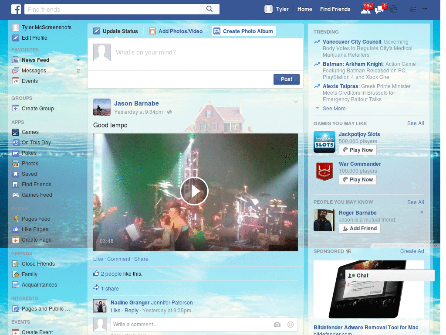Click Add Friend for Roger Barnabe
Image resolution: width=446 pixels, height=335 pixels.
pyautogui.click(x=359, y=229)
